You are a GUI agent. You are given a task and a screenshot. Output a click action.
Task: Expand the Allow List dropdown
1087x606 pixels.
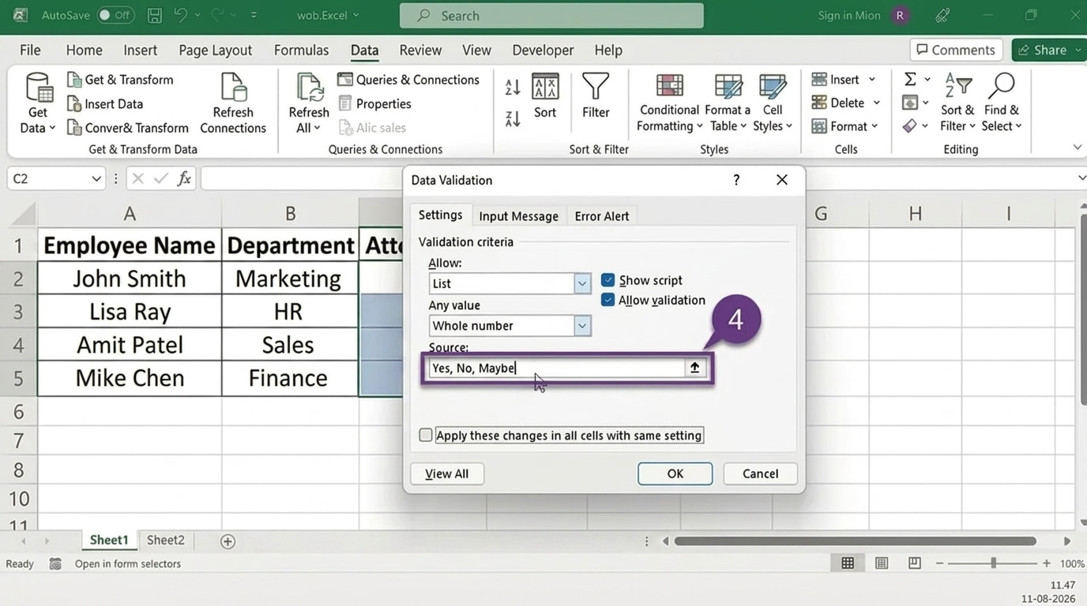coord(582,283)
